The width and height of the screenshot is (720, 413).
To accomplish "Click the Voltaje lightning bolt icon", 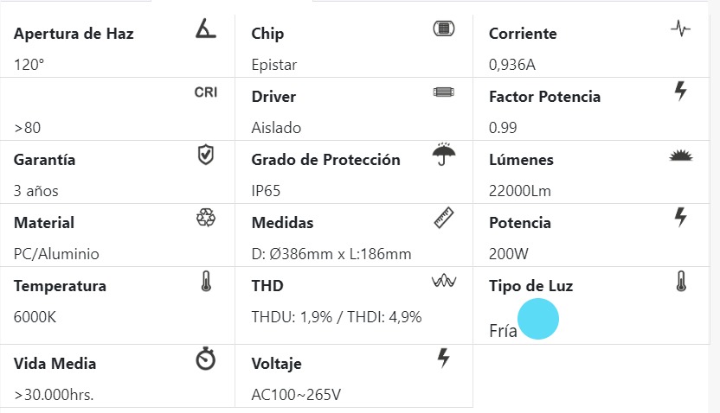I will pyautogui.click(x=443, y=358).
